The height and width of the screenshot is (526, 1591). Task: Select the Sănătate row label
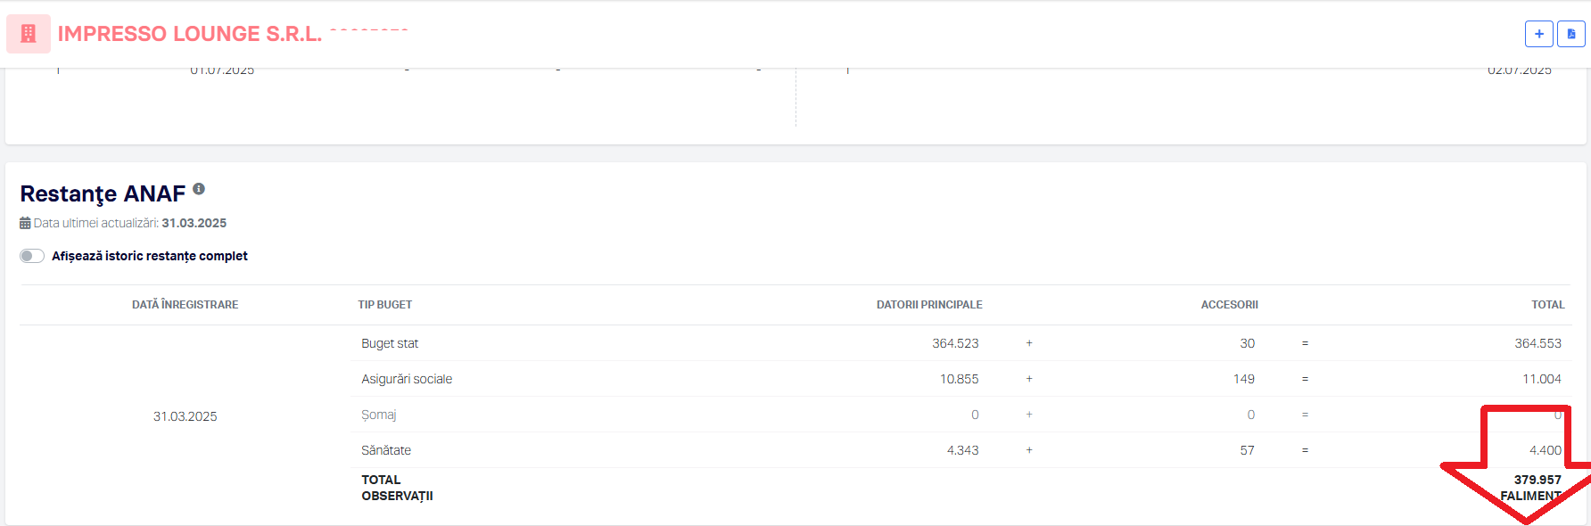(386, 450)
